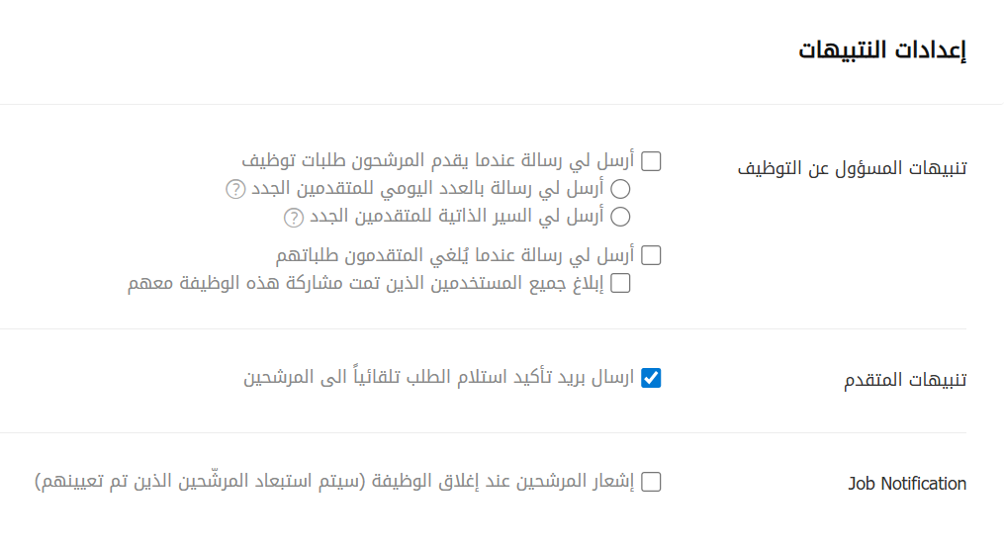Select the radio button for receiving new applicants' resumes
Viewport: 1004px width, 552px height.
click(620, 217)
